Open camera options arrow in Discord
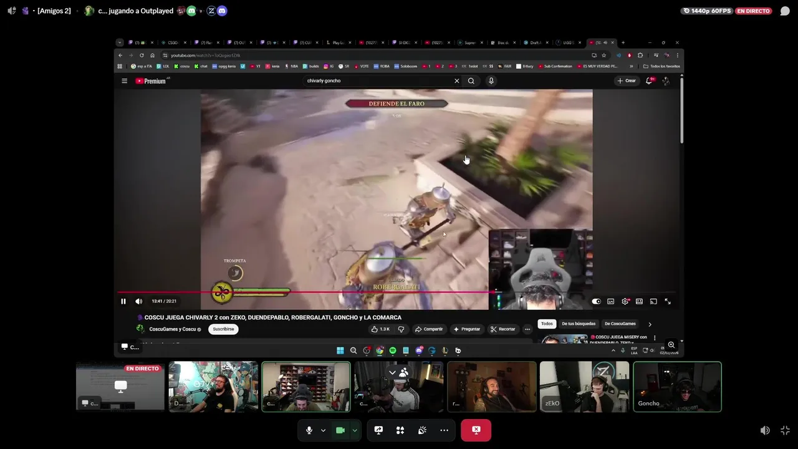The width and height of the screenshot is (798, 449). (x=355, y=430)
